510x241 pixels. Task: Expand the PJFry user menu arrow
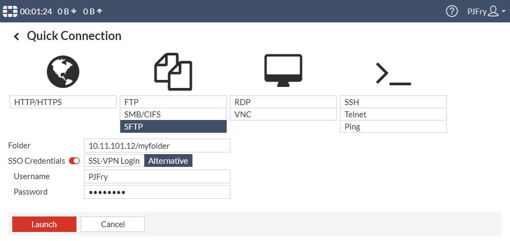(504, 11)
